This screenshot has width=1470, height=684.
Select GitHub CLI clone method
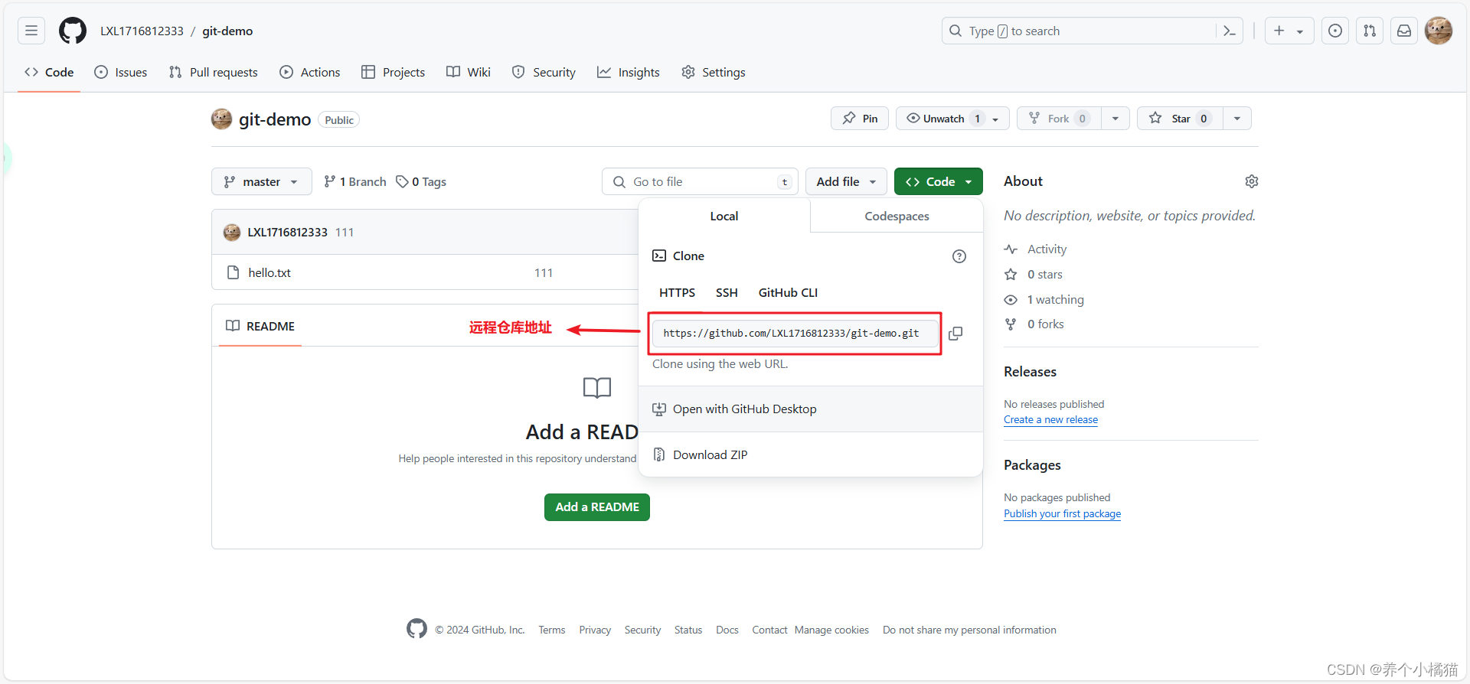click(x=788, y=293)
